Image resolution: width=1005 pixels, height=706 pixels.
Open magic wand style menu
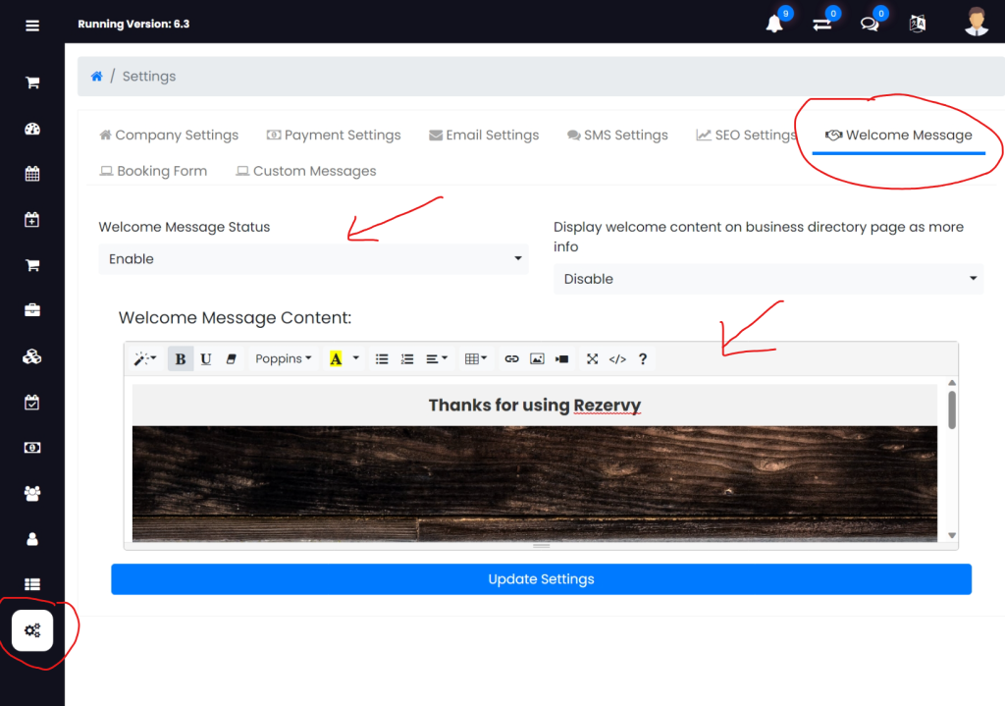coord(145,358)
